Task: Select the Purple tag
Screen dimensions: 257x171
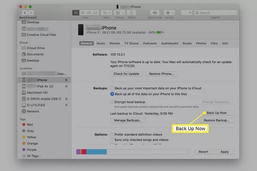Action: pyautogui.click(x=29, y=150)
